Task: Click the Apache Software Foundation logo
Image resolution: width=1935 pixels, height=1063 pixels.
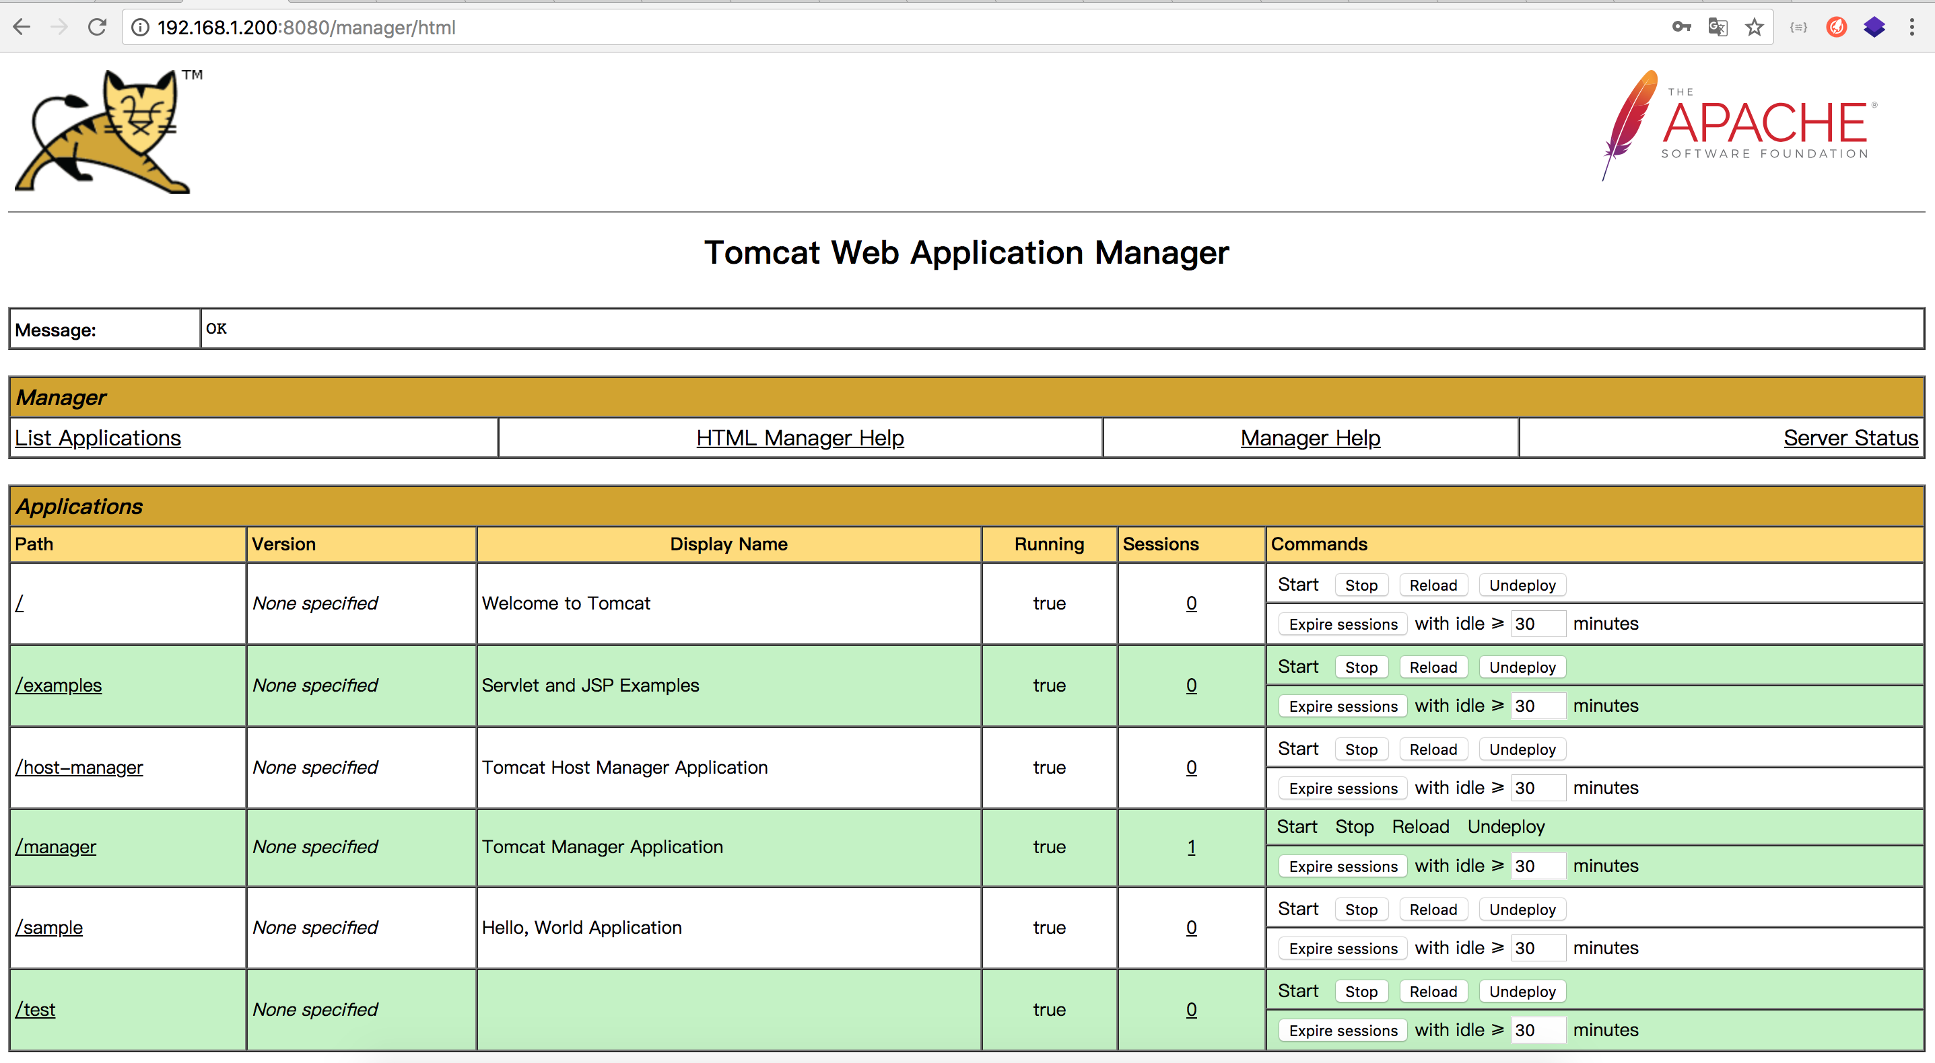Action: [1740, 124]
